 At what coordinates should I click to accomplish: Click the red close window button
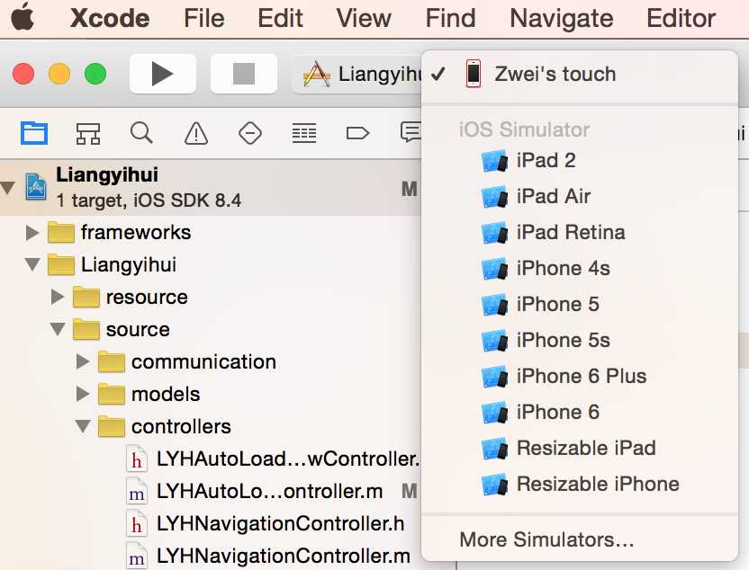point(23,74)
